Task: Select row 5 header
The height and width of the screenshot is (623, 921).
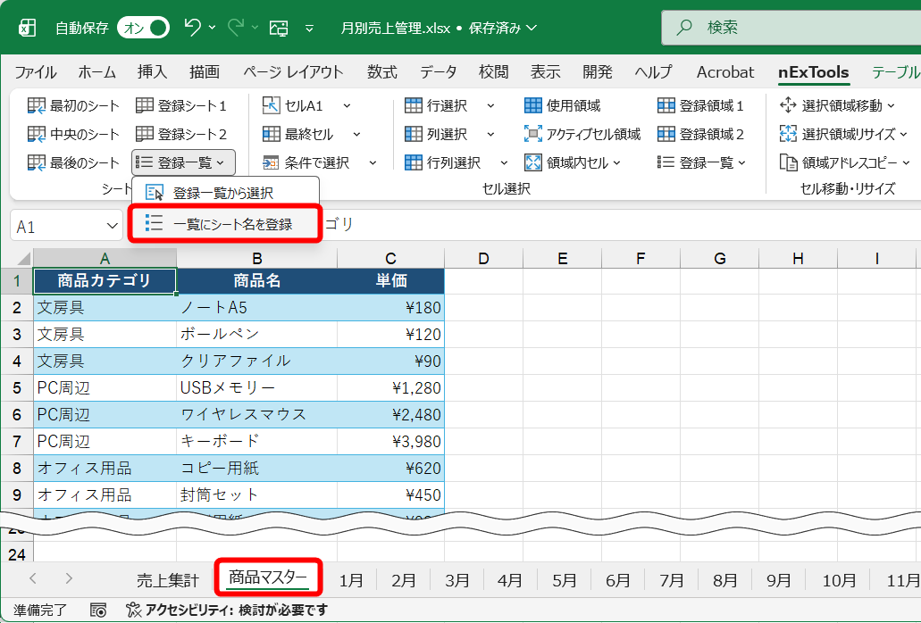Action: click(x=17, y=387)
